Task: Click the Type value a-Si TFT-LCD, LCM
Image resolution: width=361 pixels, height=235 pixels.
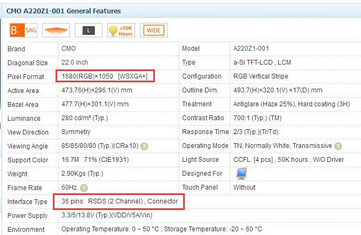Action: pyautogui.click(x=262, y=62)
